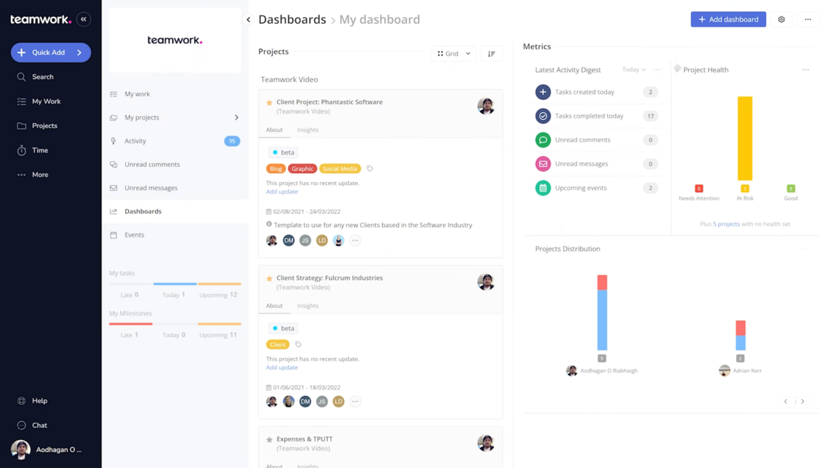The image size is (835, 468).
Task: Click the tag icon next to Client tag
Action: [298, 345]
